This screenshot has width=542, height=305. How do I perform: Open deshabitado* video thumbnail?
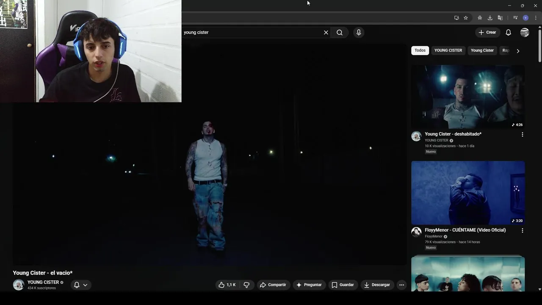(x=468, y=97)
